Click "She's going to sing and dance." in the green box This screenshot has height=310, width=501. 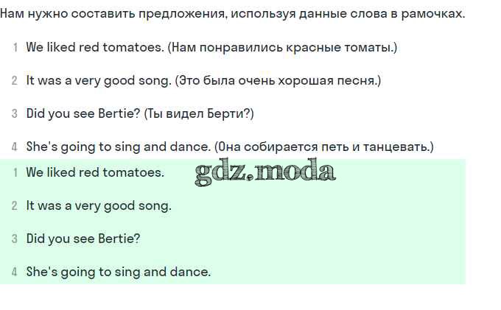tap(118, 272)
